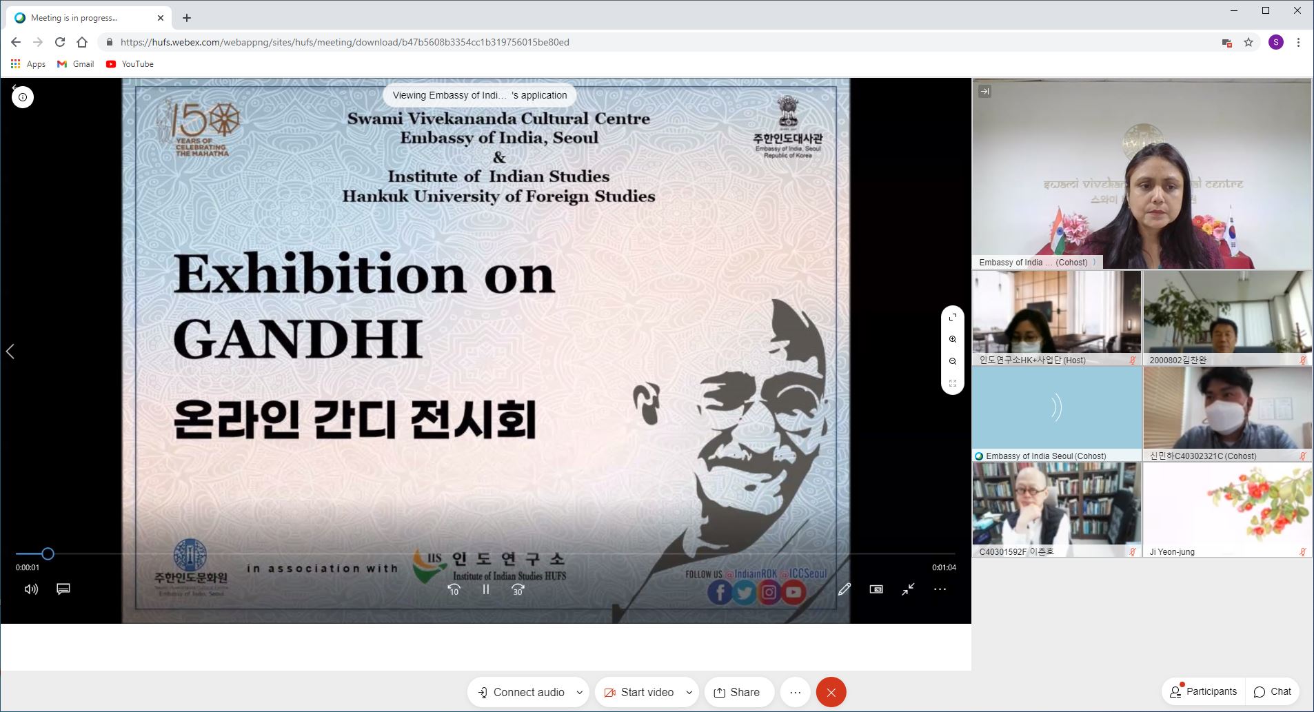The width and height of the screenshot is (1314, 712).
Task: Click the annotate pencil icon
Action: pos(844,589)
